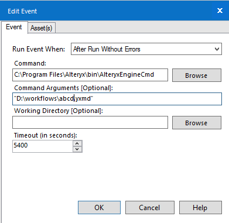Focus the Command Arguments field
The width and height of the screenshot is (229, 223).
(x=117, y=99)
